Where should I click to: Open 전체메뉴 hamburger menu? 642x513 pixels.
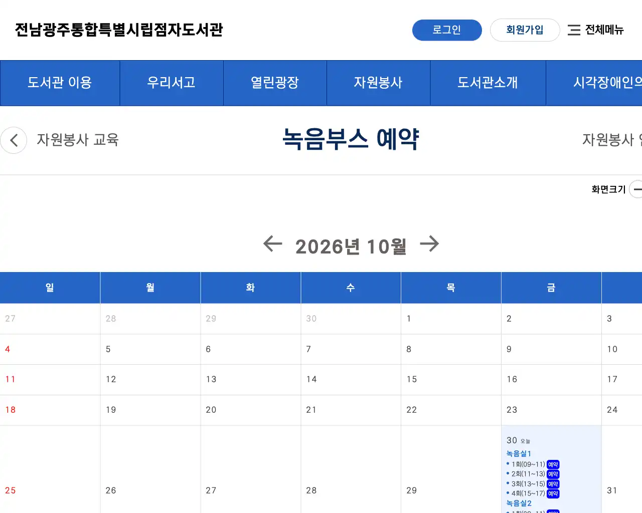(595, 30)
